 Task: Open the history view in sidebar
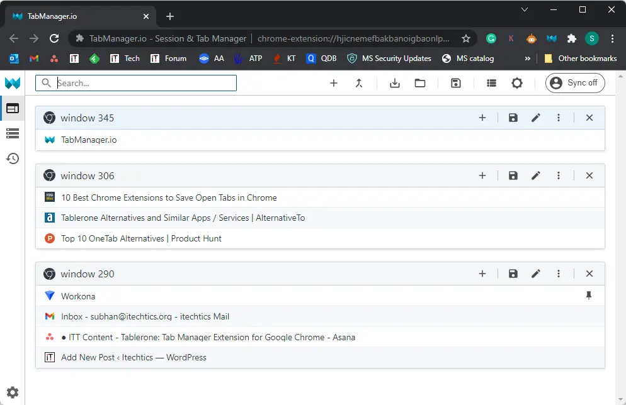point(13,158)
